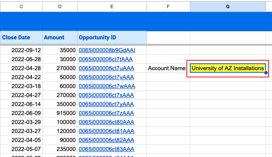Select column E header
The image size is (272, 157).
112,7
